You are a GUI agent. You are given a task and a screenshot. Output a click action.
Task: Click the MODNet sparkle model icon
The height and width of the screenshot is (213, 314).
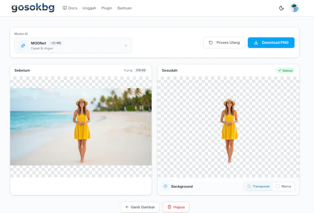click(23, 46)
